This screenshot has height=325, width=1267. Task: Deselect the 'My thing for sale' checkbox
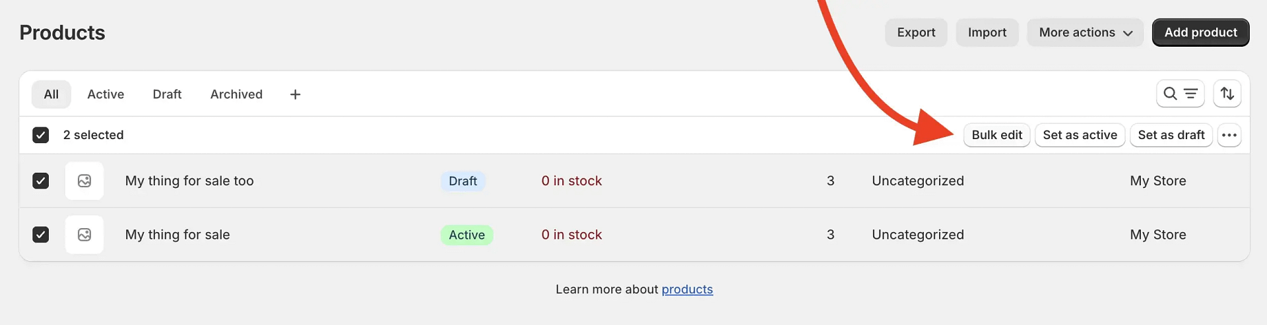click(41, 235)
